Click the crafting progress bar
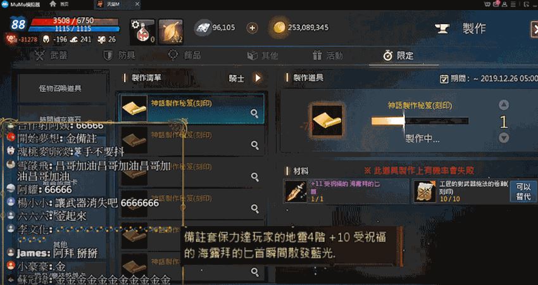The width and height of the screenshot is (538, 285). point(420,121)
